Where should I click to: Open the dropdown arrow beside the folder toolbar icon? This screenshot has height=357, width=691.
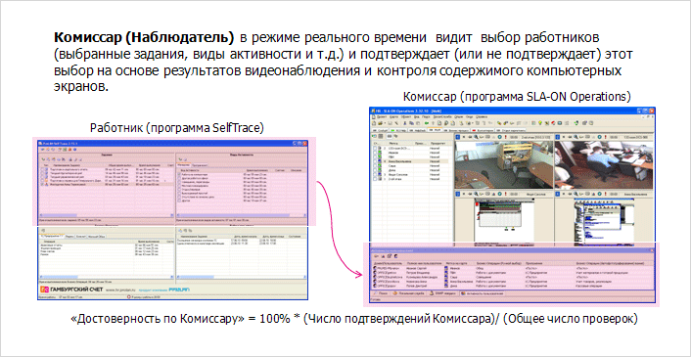(386, 123)
